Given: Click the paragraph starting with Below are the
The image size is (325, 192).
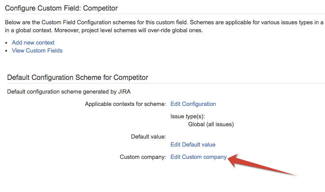Looking at the screenshot, I should (x=163, y=22).
